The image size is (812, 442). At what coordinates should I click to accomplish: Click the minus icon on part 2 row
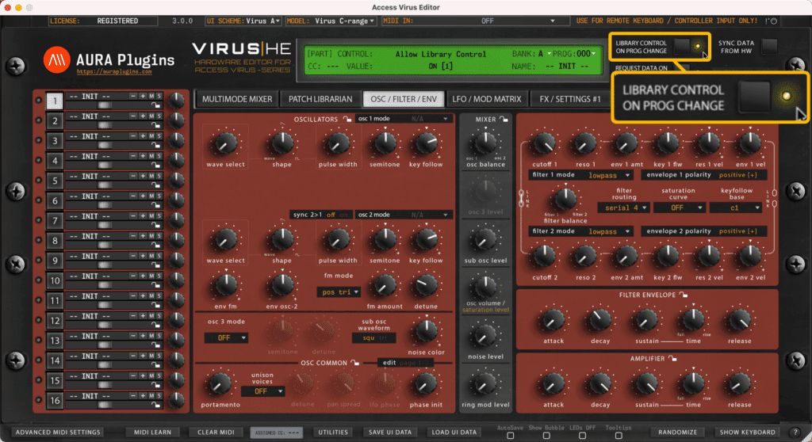pyautogui.click(x=133, y=116)
